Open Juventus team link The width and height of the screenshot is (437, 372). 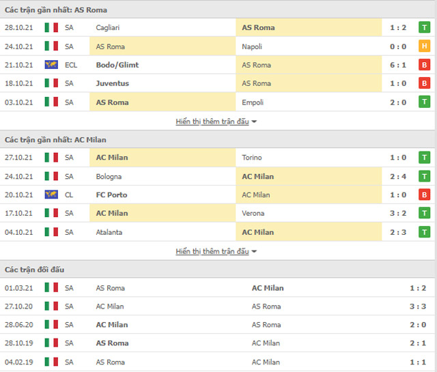(x=112, y=83)
